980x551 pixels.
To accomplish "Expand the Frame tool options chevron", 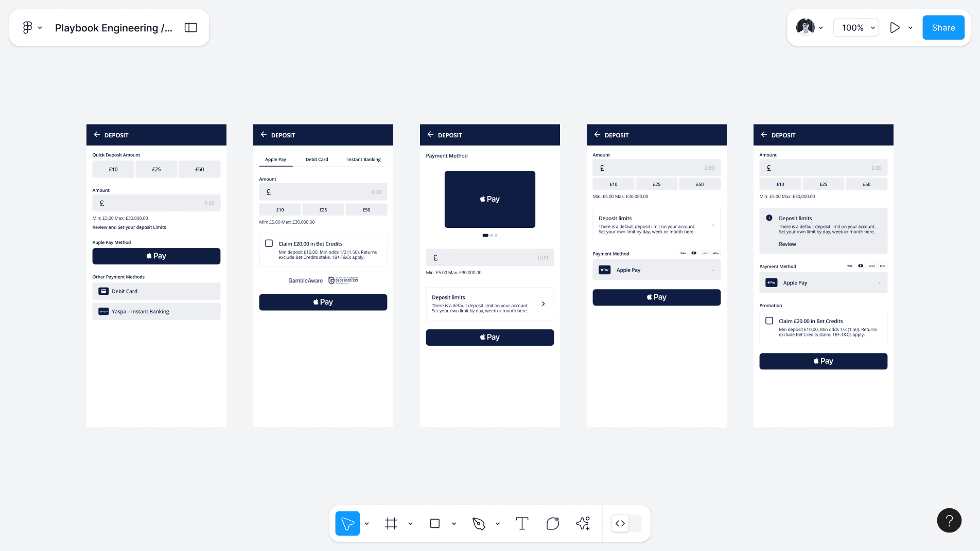I will (x=410, y=524).
